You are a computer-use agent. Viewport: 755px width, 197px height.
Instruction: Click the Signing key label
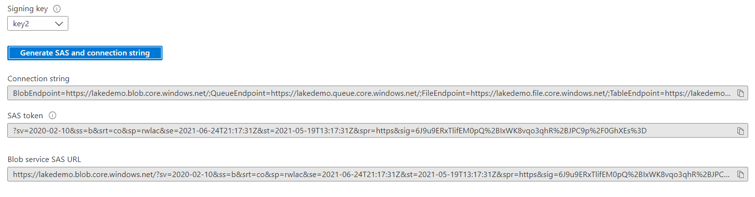coord(28,9)
